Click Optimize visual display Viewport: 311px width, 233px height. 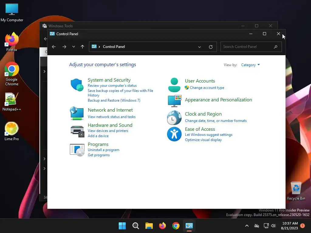pyautogui.click(x=203, y=140)
